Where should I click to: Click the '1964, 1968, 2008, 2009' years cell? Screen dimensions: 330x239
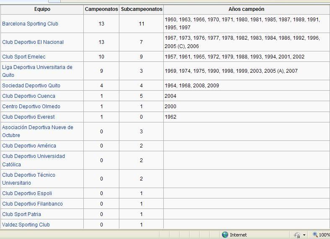246,86
